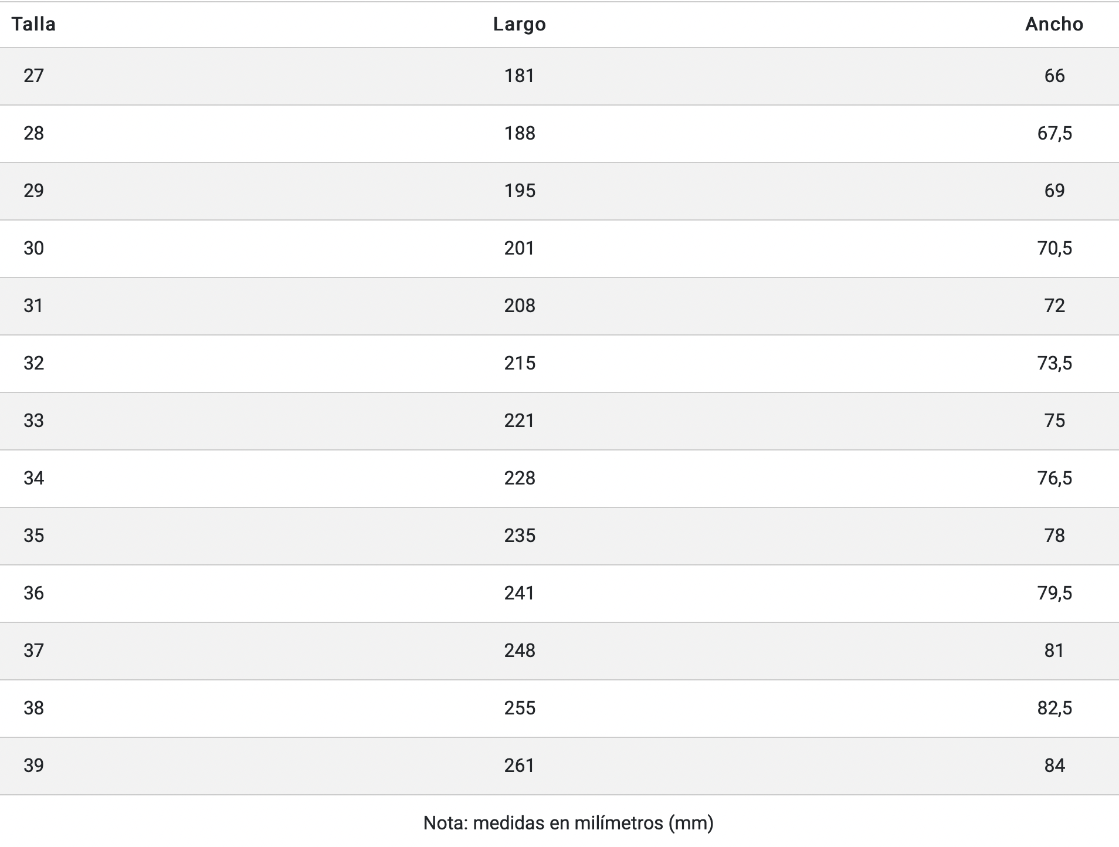Image resolution: width=1119 pixels, height=847 pixels.
Task: Select the width value 76,5
Action: (1054, 478)
